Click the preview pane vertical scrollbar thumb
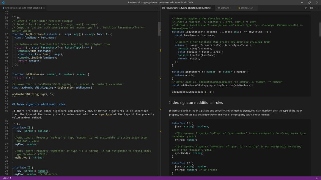Viewport: 321px width, 180px height. 320,30
